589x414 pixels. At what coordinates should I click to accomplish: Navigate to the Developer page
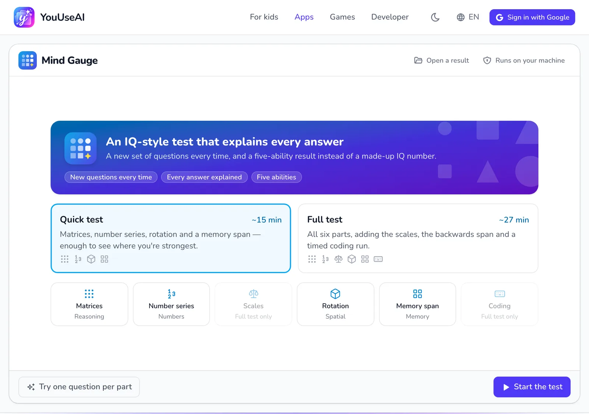(390, 17)
